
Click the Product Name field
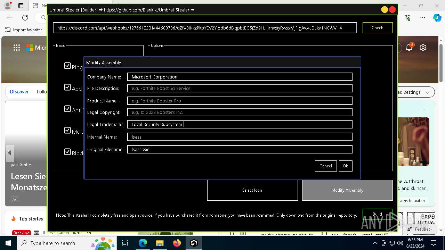coord(240,101)
